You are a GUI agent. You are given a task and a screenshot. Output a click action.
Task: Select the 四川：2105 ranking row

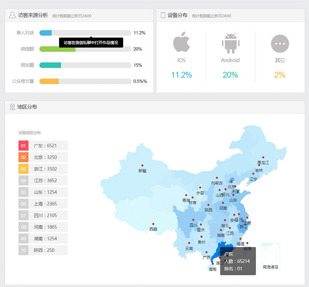pos(43,215)
